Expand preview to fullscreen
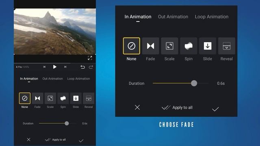 (90, 58)
